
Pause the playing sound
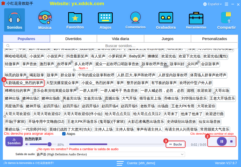[222, 141]
